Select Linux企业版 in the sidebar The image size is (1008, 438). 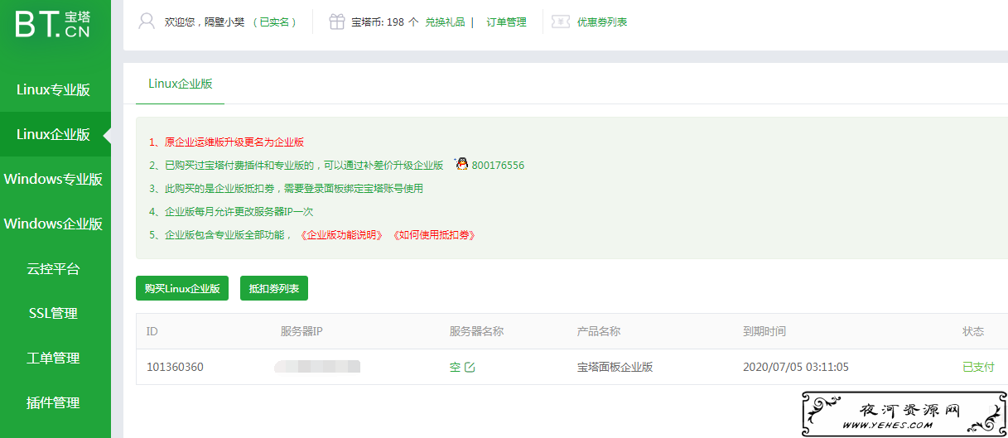coord(54,134)
